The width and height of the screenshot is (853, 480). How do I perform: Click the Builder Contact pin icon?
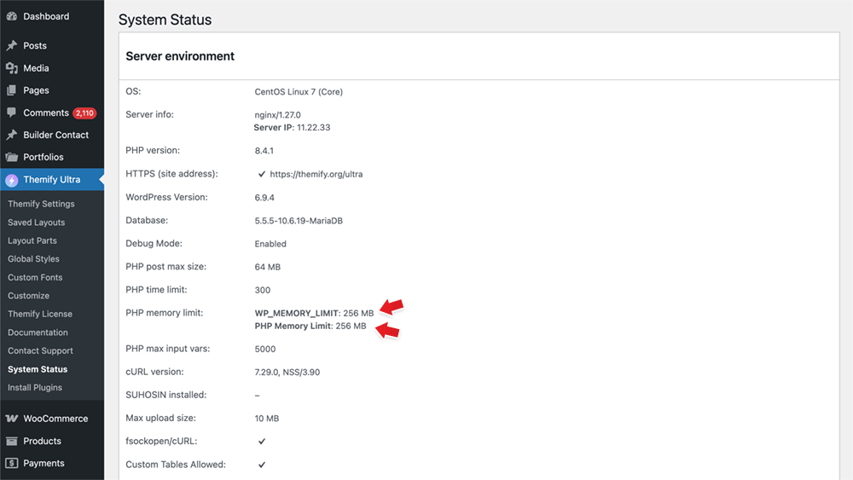tap(11, 135)
